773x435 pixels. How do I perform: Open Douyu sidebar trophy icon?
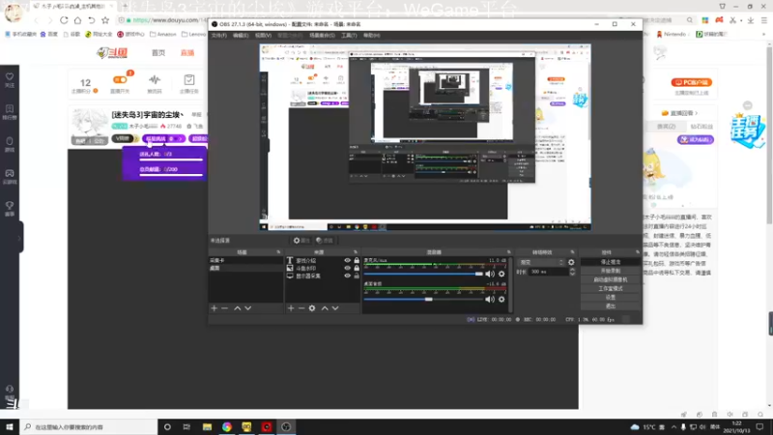[x=10, y=208]
